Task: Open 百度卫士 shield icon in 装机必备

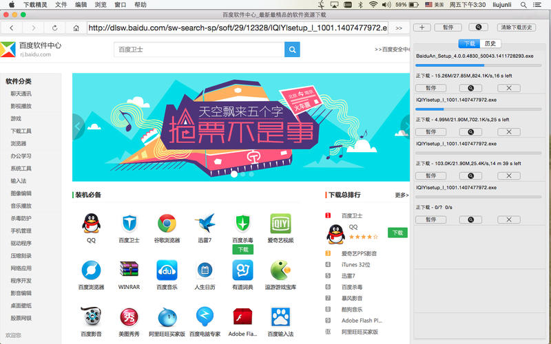Action: (x=129, y=223)
